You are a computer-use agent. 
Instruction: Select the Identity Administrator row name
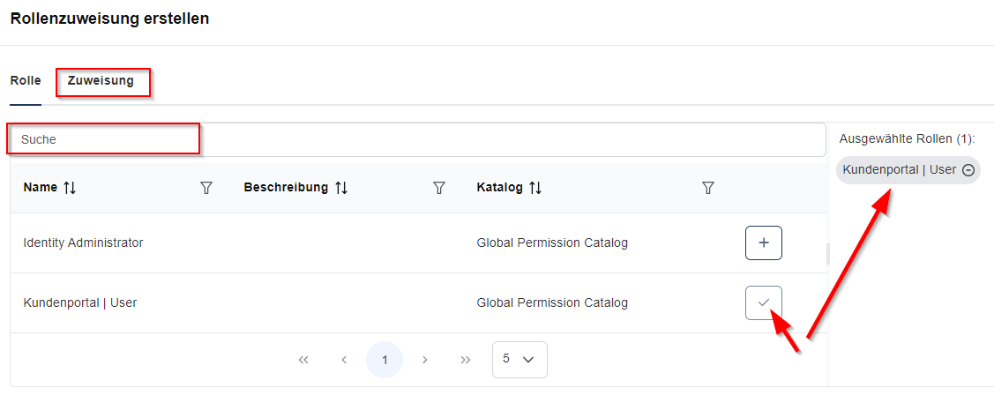point(83,243)
